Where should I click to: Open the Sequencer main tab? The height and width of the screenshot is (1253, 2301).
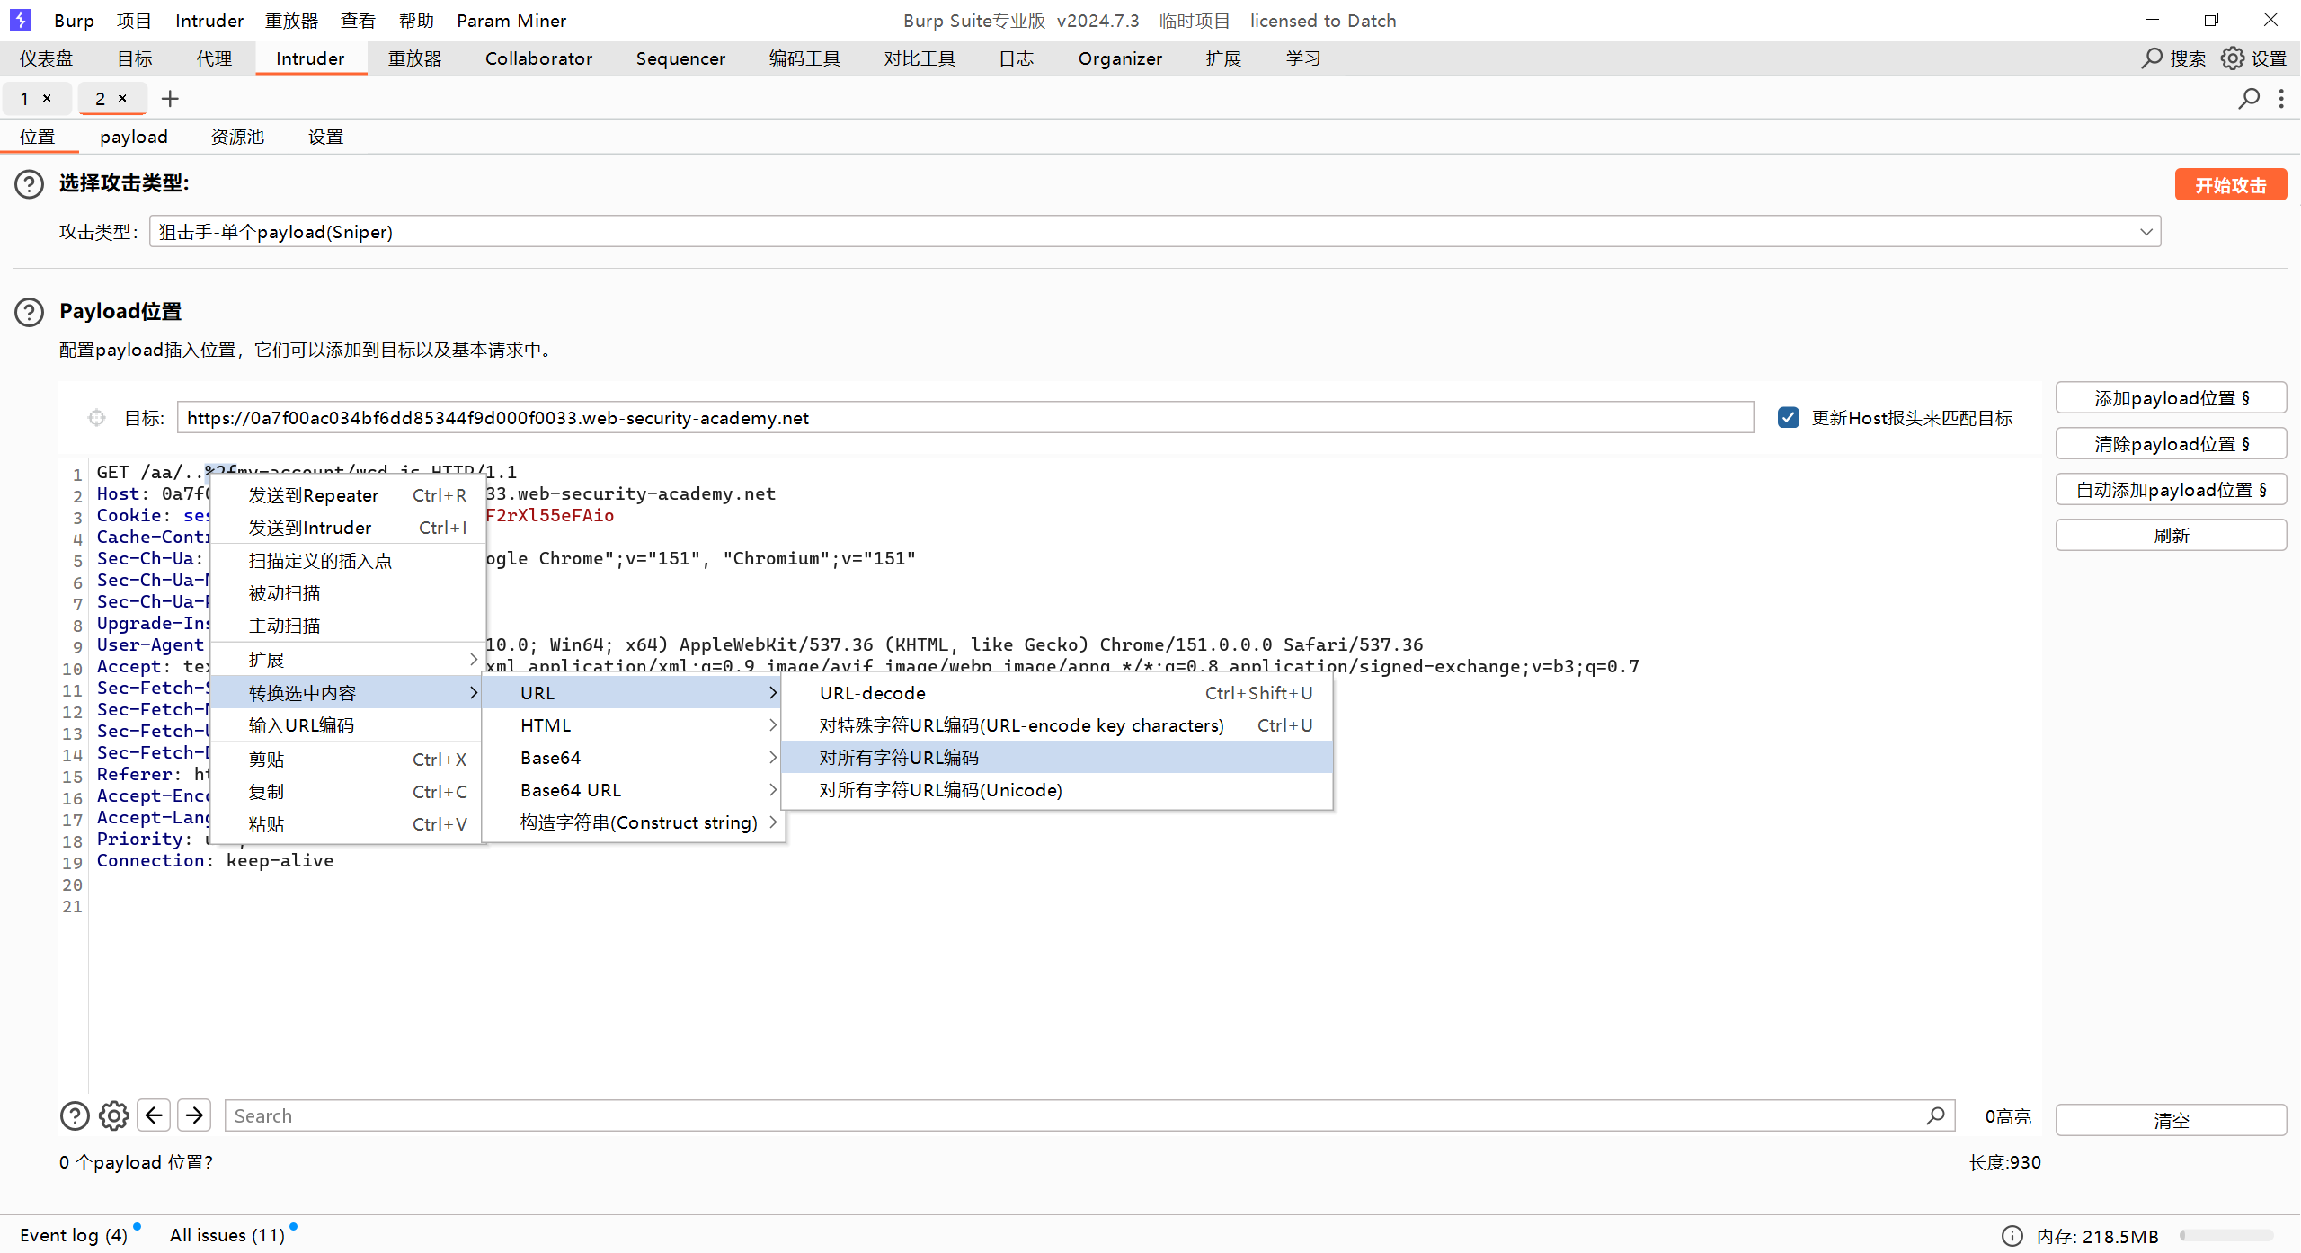(x=680, y=58)
